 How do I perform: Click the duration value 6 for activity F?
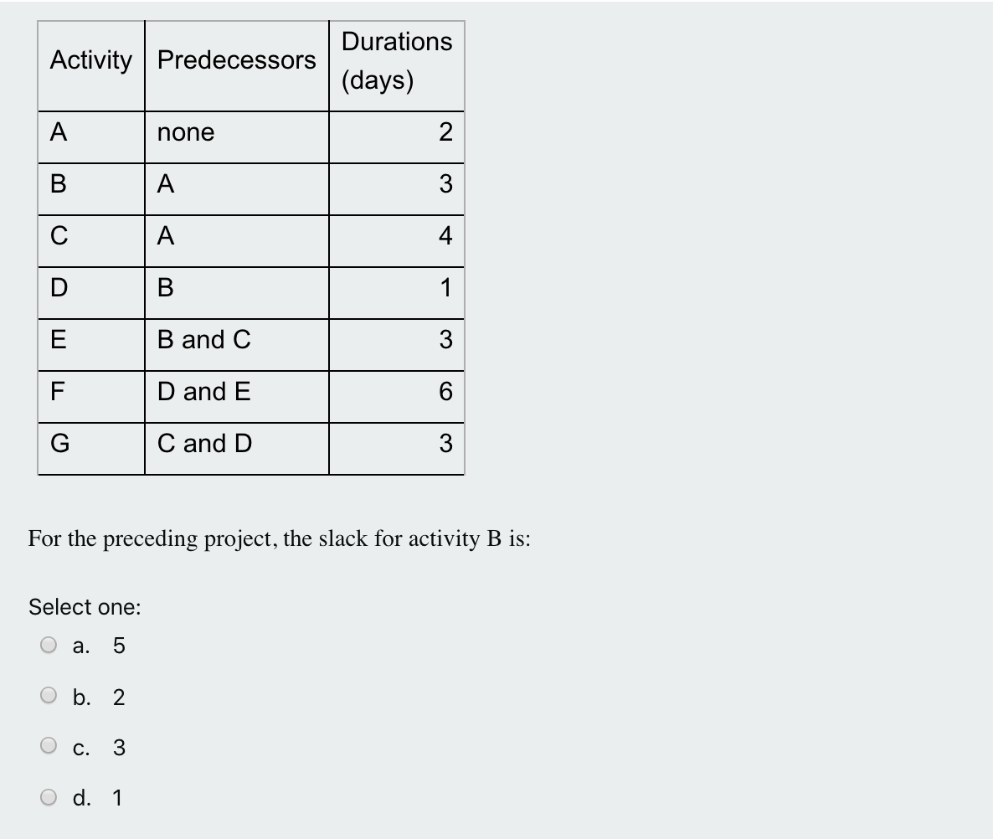click(447, 393)
